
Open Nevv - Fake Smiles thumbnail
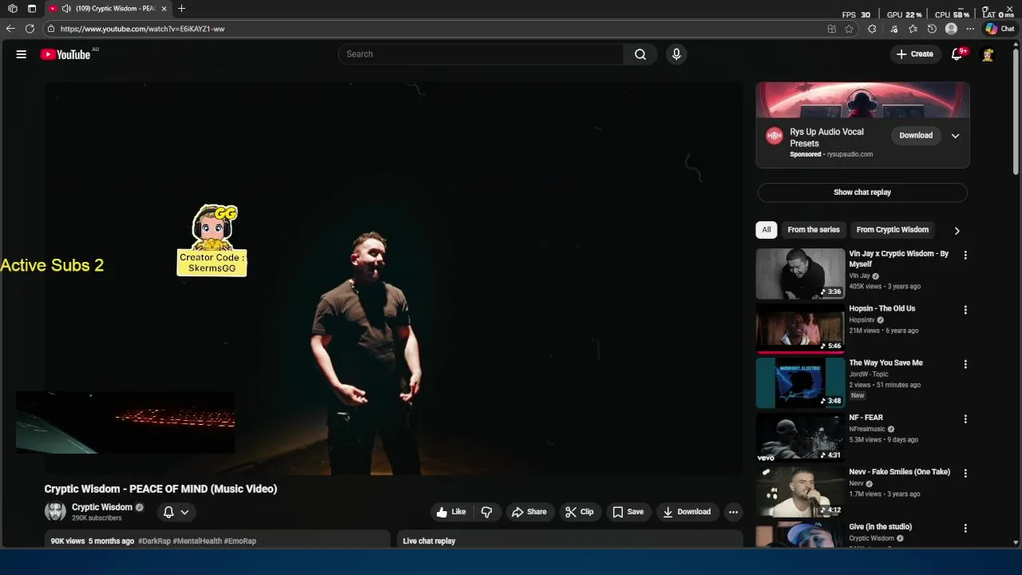(x=800, y=491)
